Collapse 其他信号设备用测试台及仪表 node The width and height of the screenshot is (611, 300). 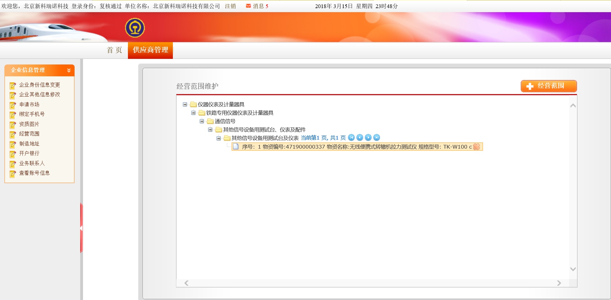219,138
